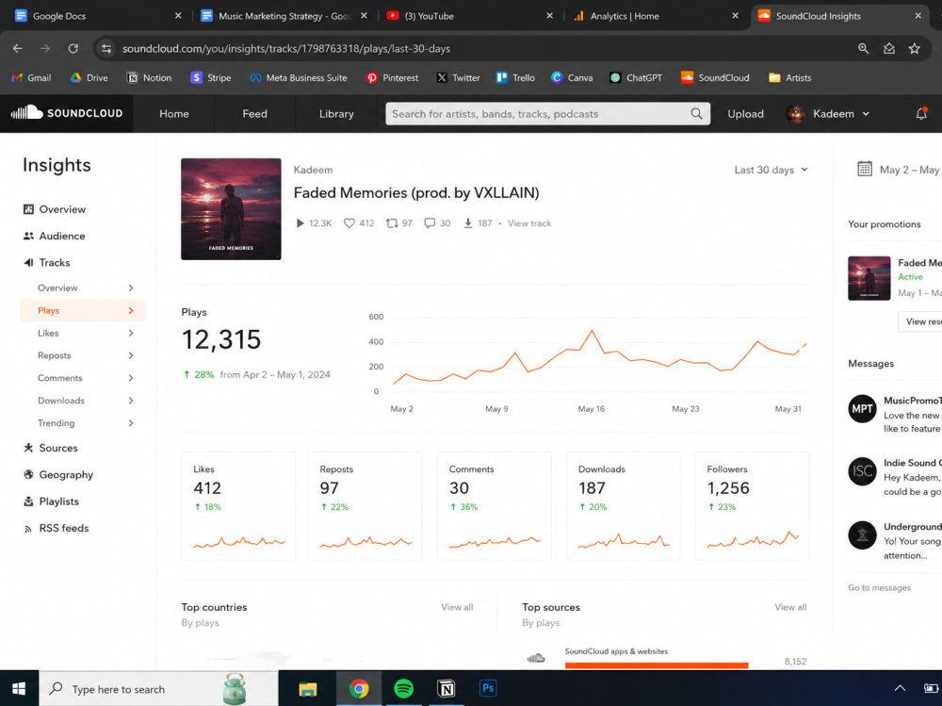Viewport: 942px width, 706px height.
Task: Select Plays submenu item under Tracks
Action: (x=83, y=310)
